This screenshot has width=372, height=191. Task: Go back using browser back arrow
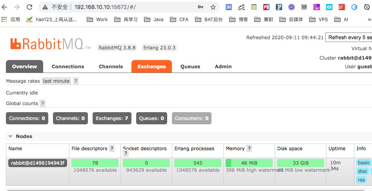pos(6,7)
